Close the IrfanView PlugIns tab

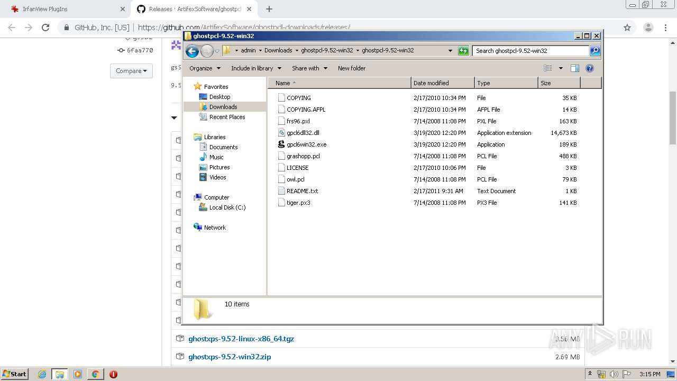[x=122, y=9]
